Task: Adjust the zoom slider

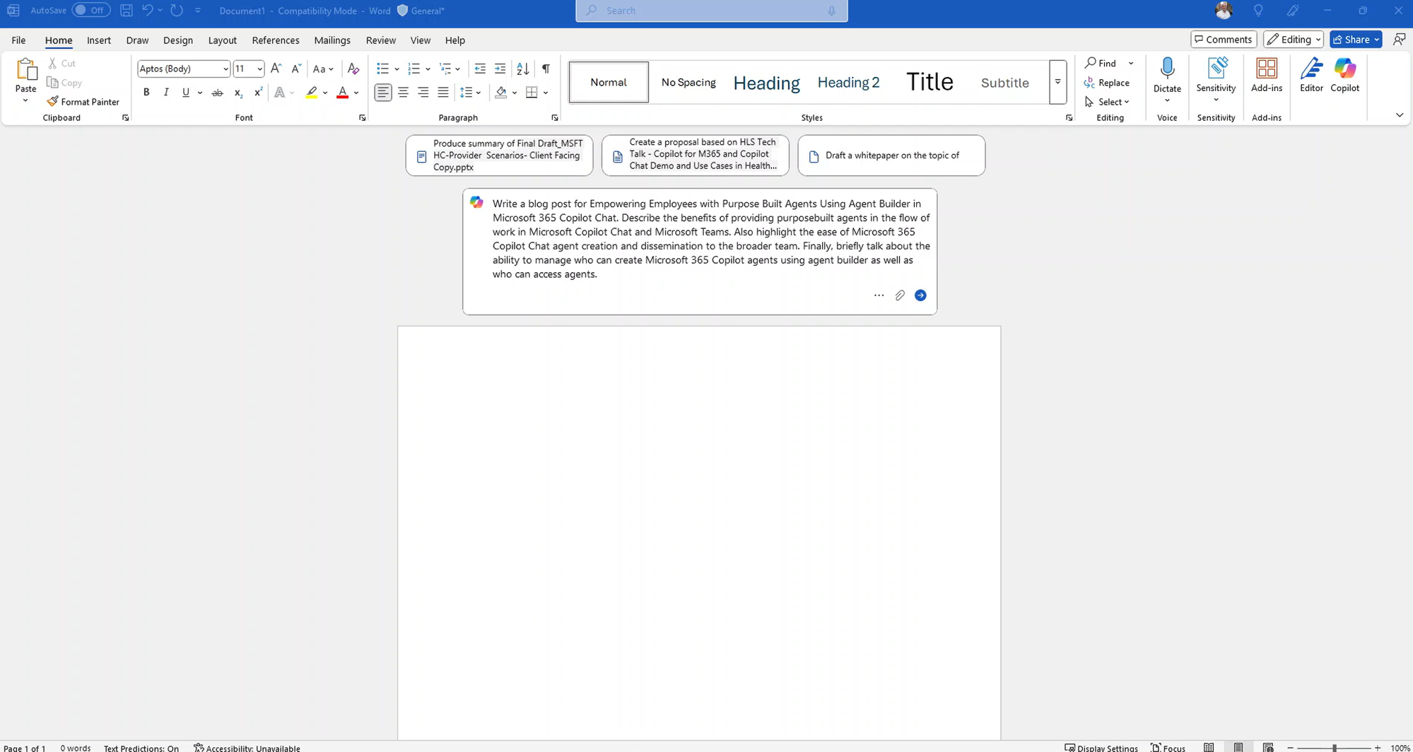Action: [x=1334, y=748]
